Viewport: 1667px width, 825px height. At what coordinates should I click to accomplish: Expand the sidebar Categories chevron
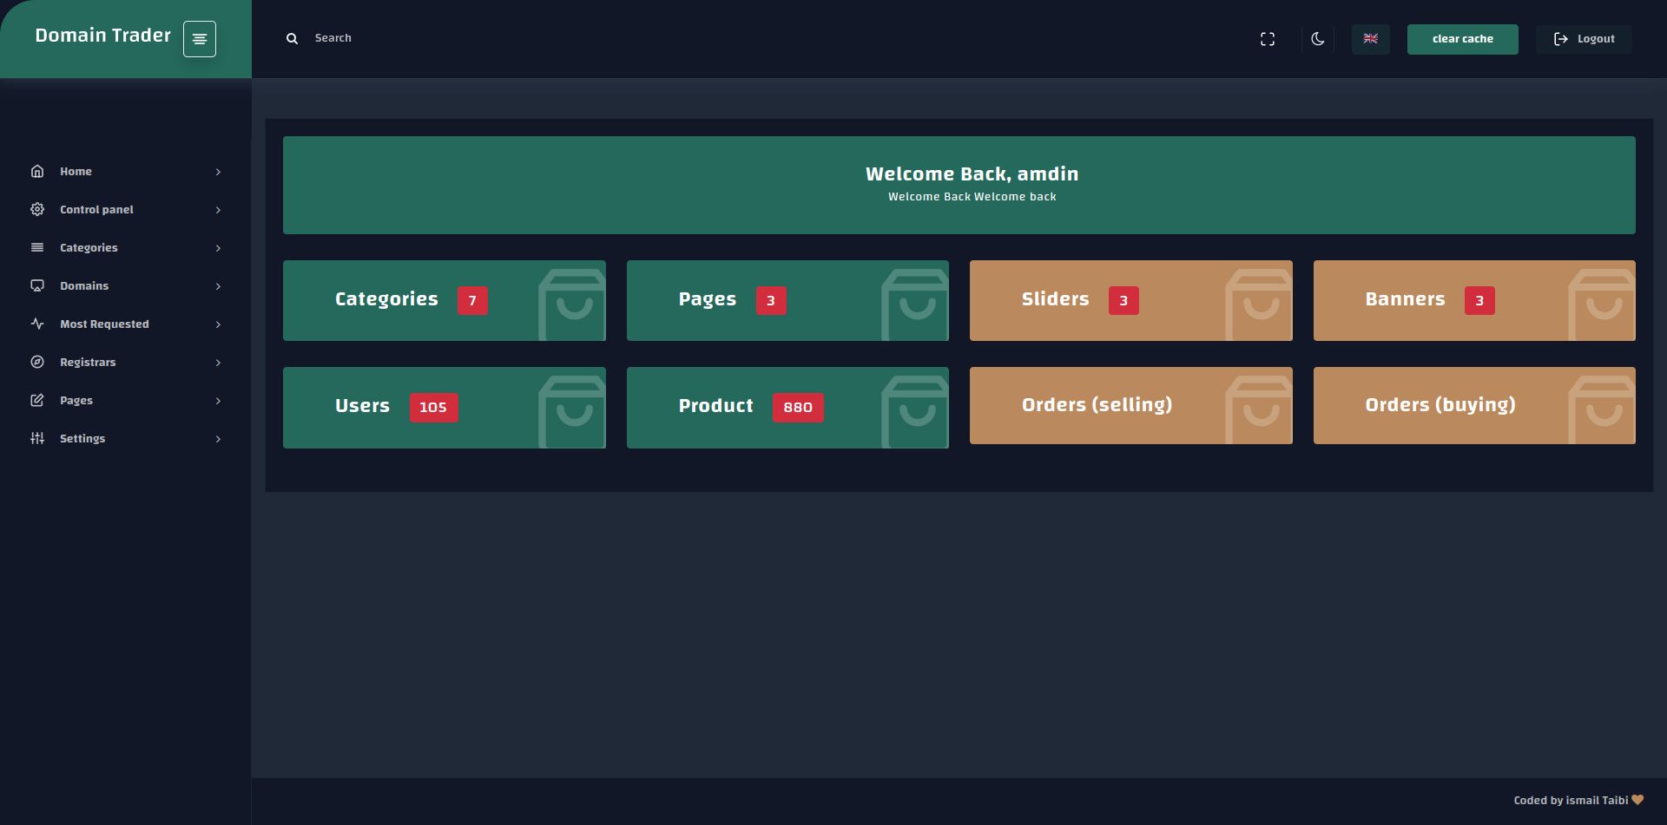point(218,248)
